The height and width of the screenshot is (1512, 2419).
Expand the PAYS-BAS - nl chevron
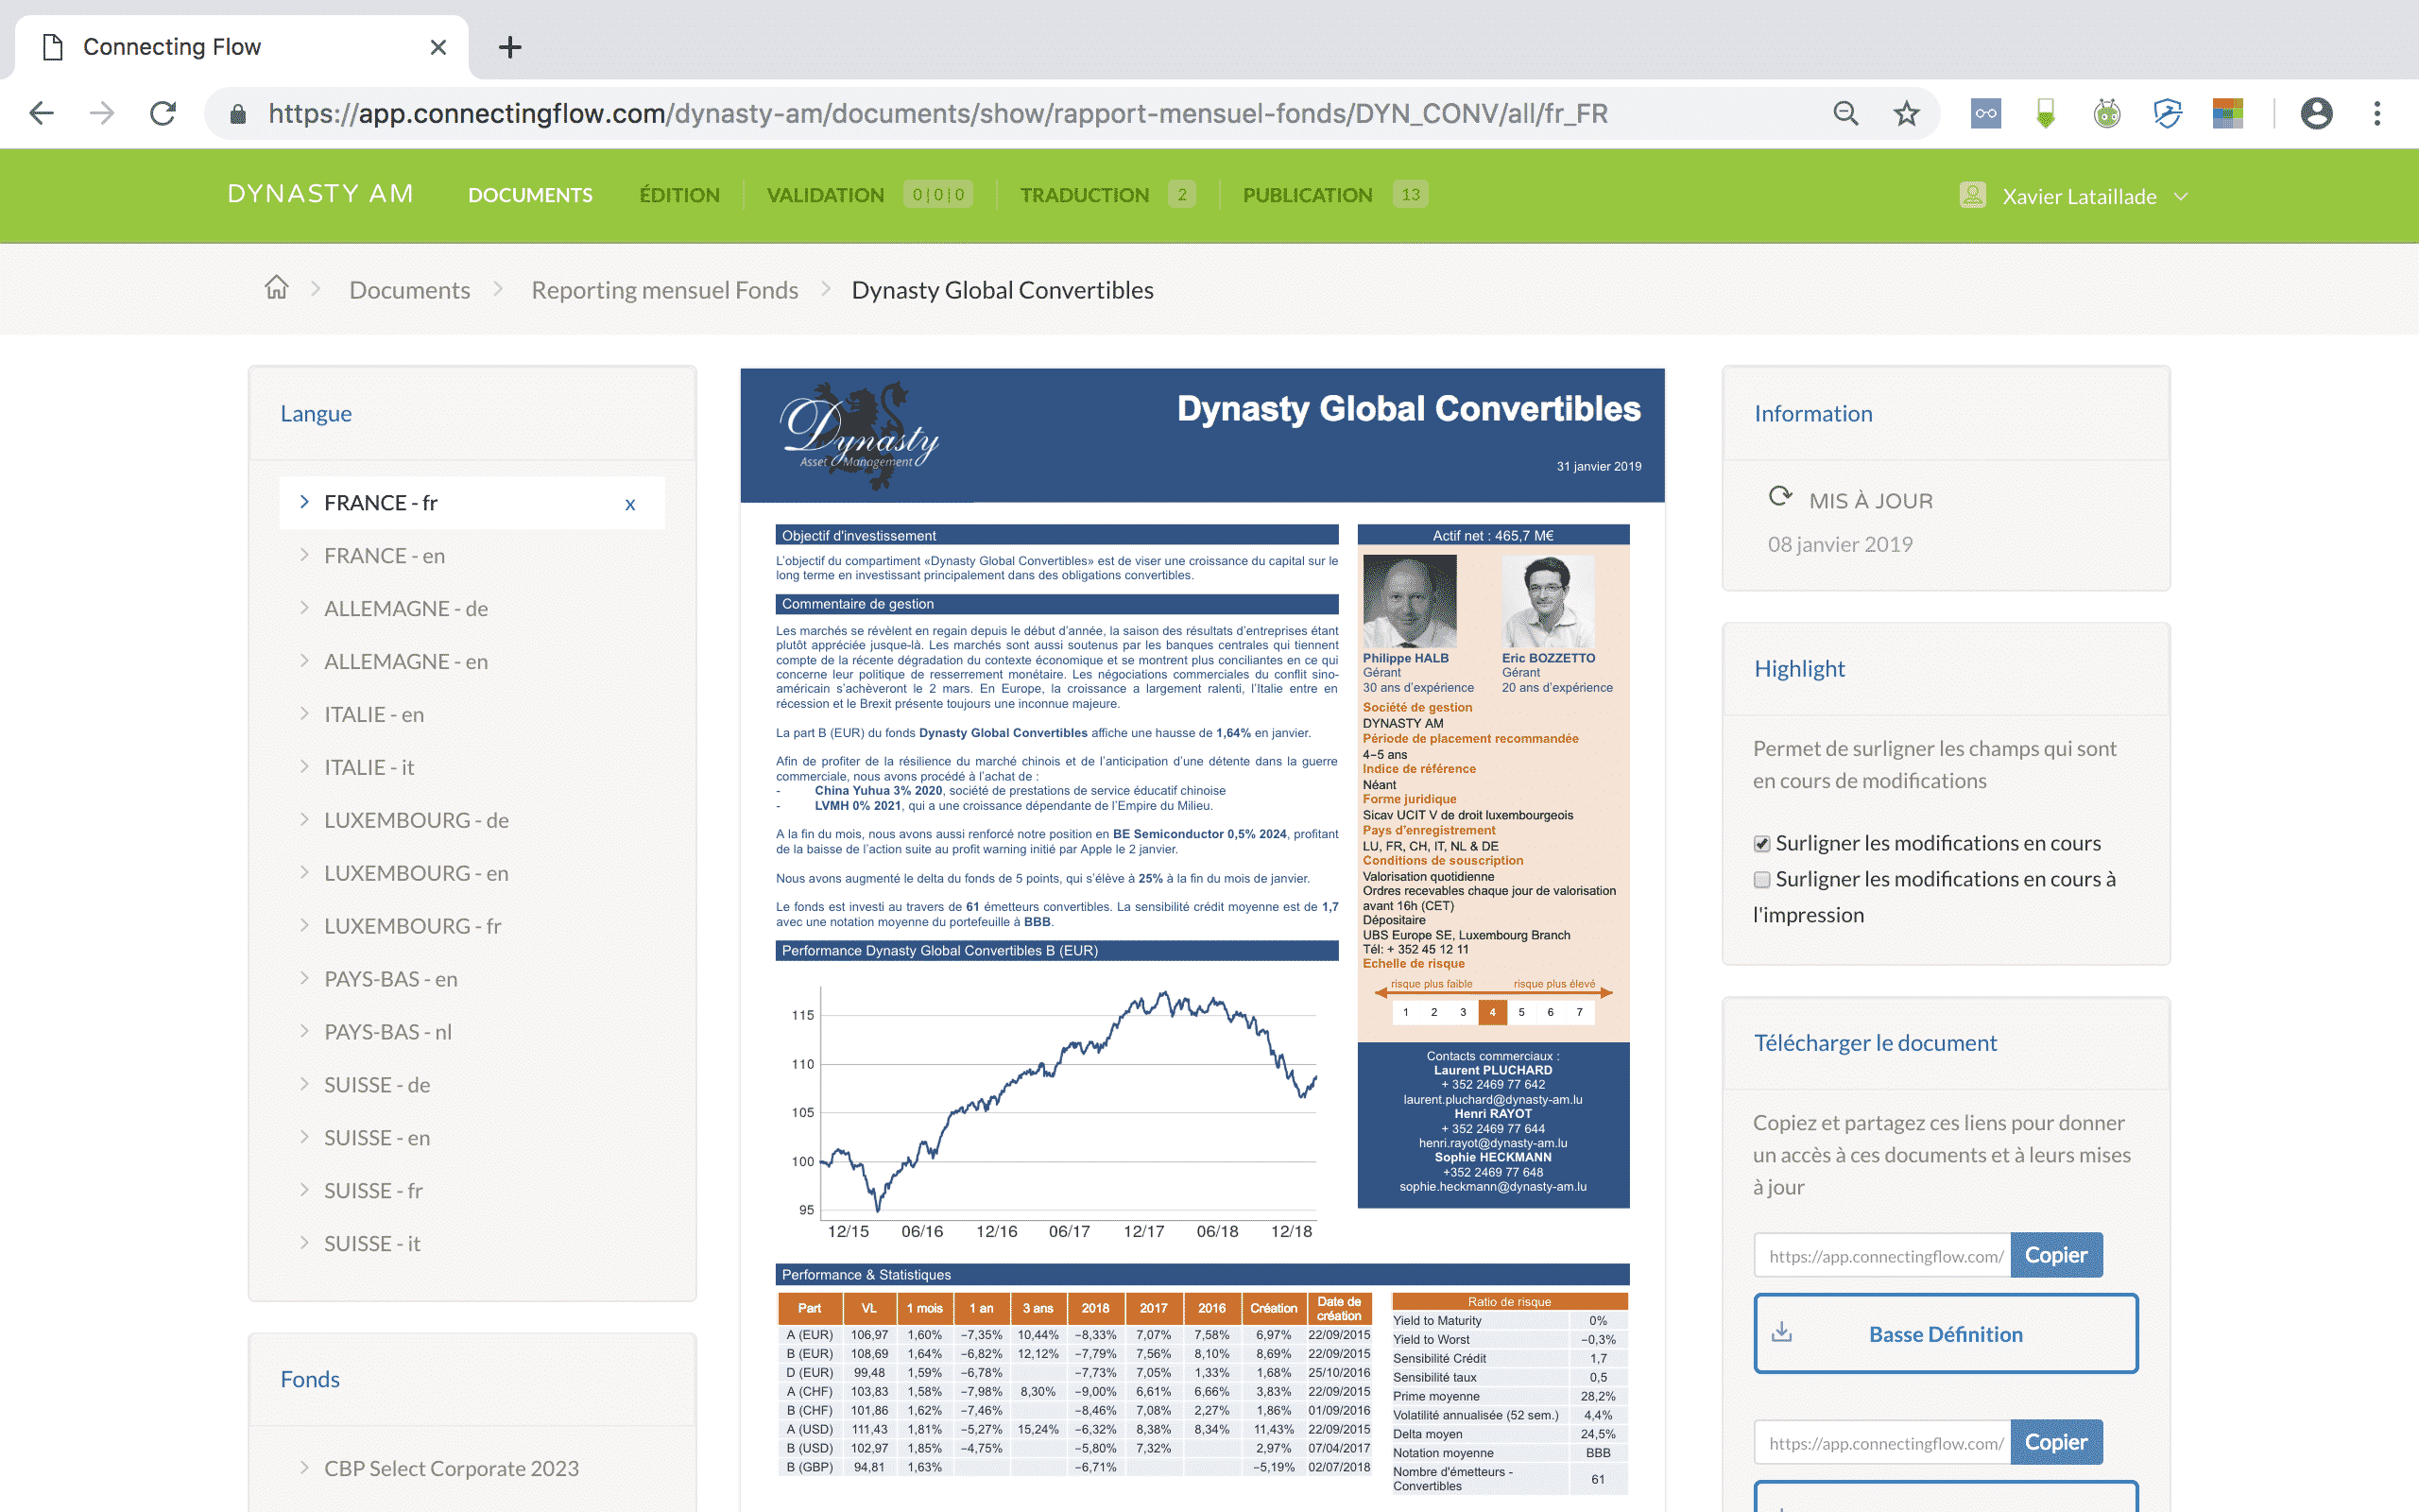[304, 1032]
